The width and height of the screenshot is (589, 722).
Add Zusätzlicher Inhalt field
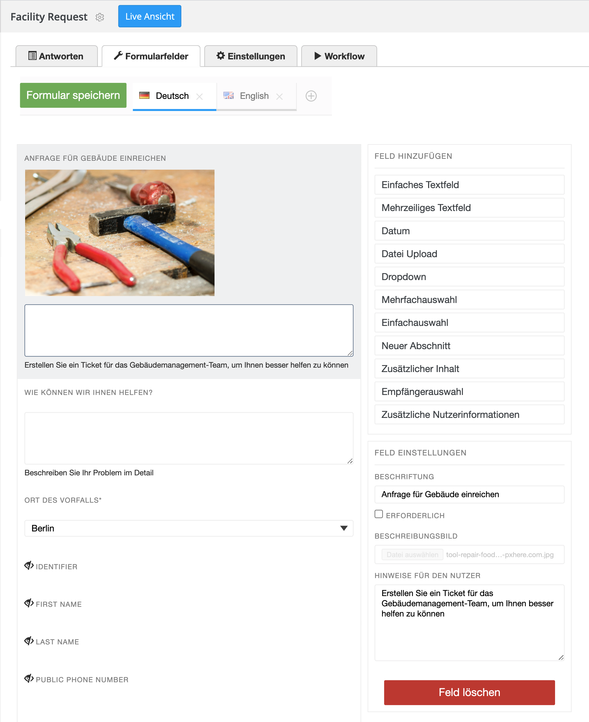click(x=469, y=369)
